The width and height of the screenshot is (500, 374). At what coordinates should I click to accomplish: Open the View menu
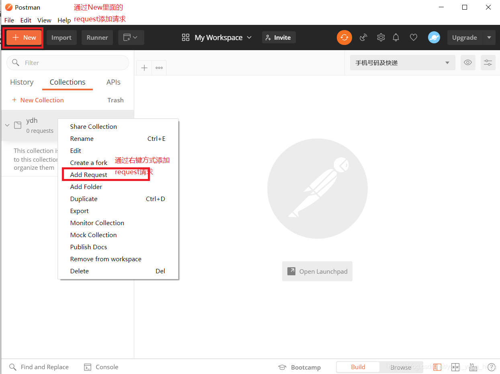tap(44, 20)
